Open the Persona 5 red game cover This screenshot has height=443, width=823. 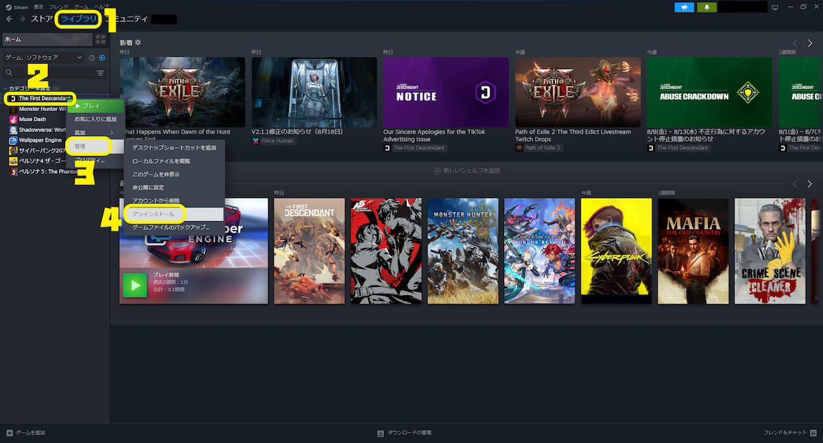pos(386,251)
